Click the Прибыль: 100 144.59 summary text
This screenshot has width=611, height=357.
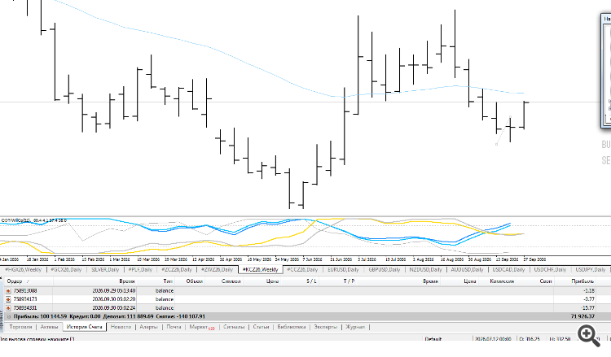(x=40, y=316)
